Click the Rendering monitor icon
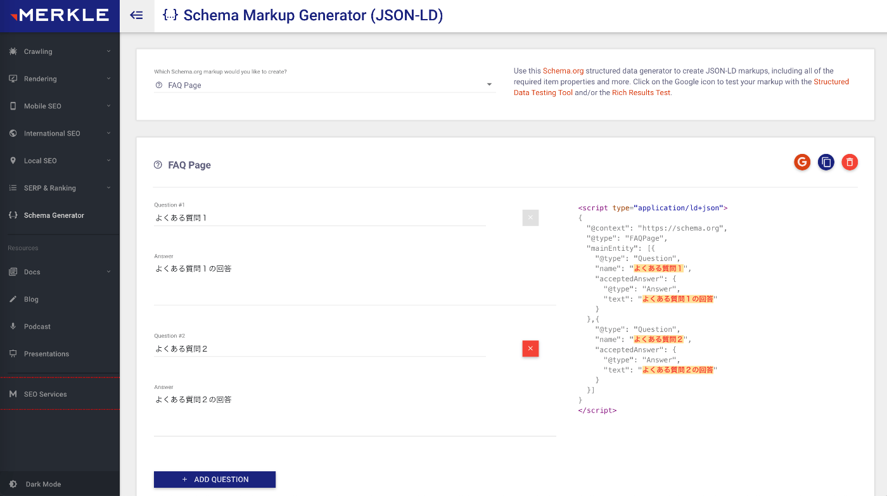Screen dimensions: 887x496 [x=13, y=79]
